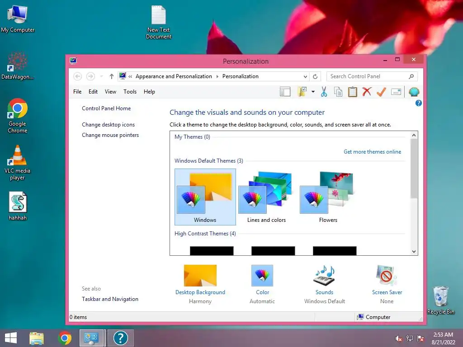Open the Action Center flag icon
Image resolution: width=463 pixels, height=347 pixels.
click(420, 338)
